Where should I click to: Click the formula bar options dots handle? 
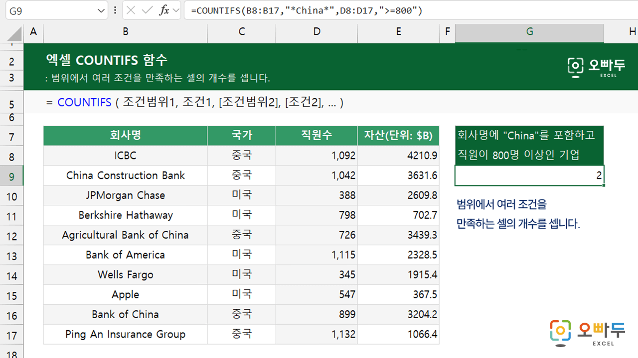click(x=116, y=10)
